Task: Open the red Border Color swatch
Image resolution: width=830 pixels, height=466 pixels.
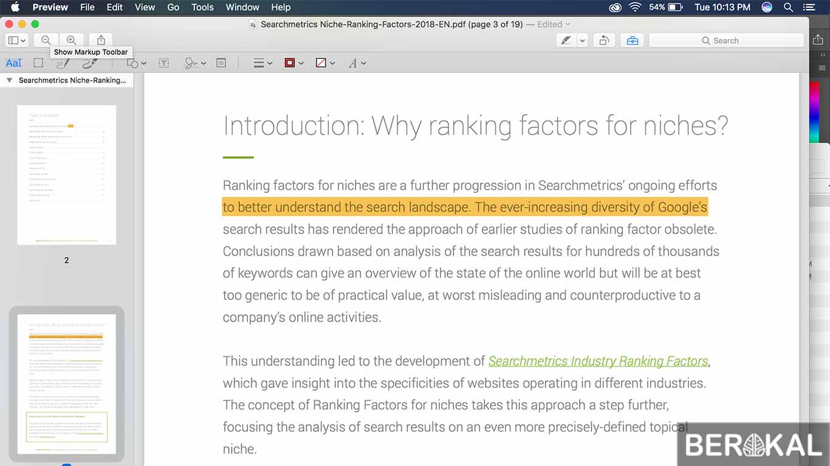Action: pyautogui.click(x=293, y=63)
